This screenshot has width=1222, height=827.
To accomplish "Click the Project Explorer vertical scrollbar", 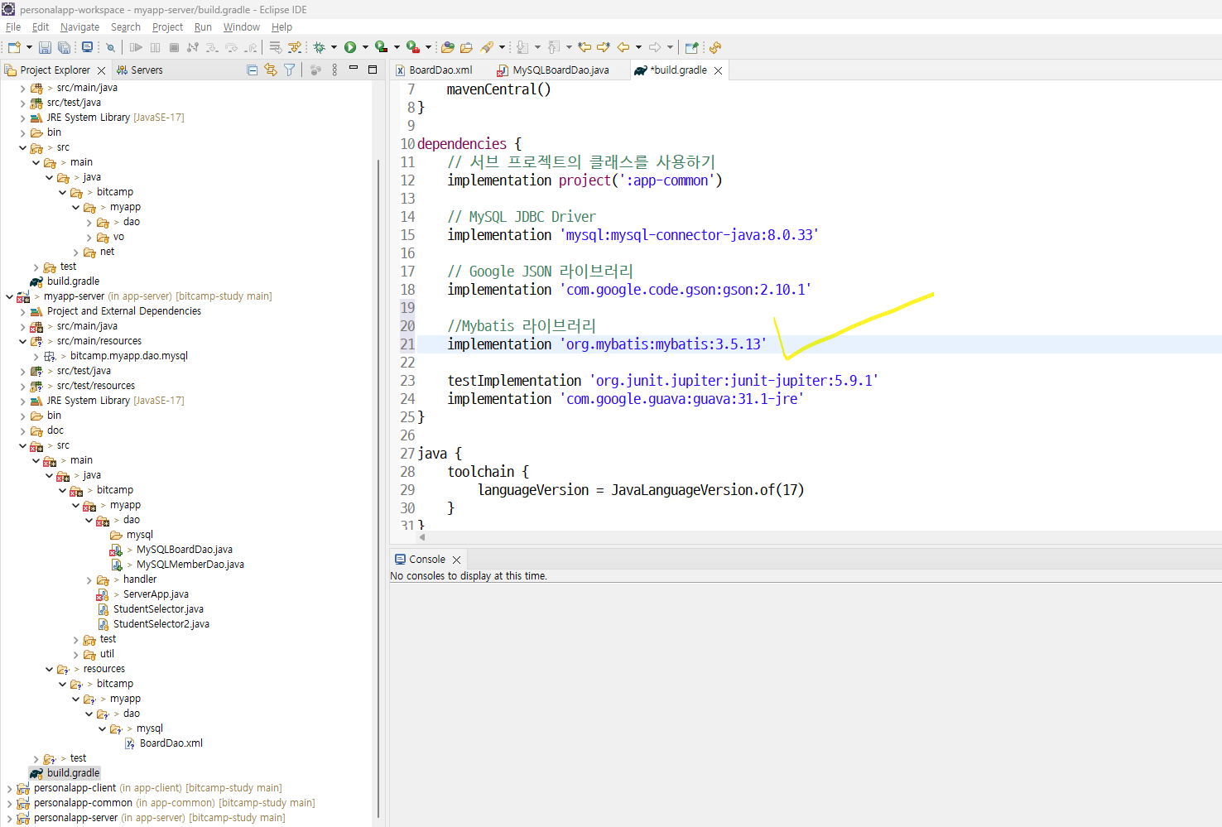I will [x=378, y=488].
